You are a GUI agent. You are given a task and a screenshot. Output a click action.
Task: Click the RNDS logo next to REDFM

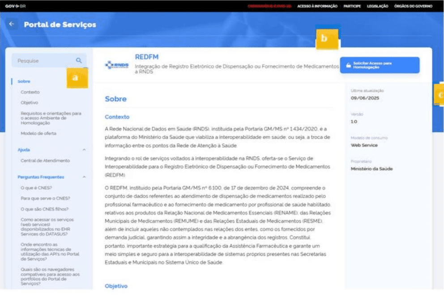tap(117, 65)
